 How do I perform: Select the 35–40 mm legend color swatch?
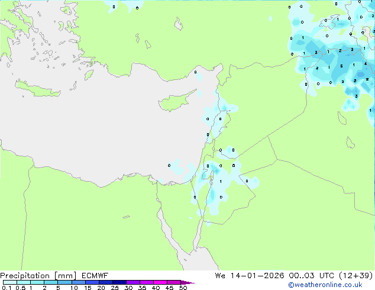tap(146, 282)
